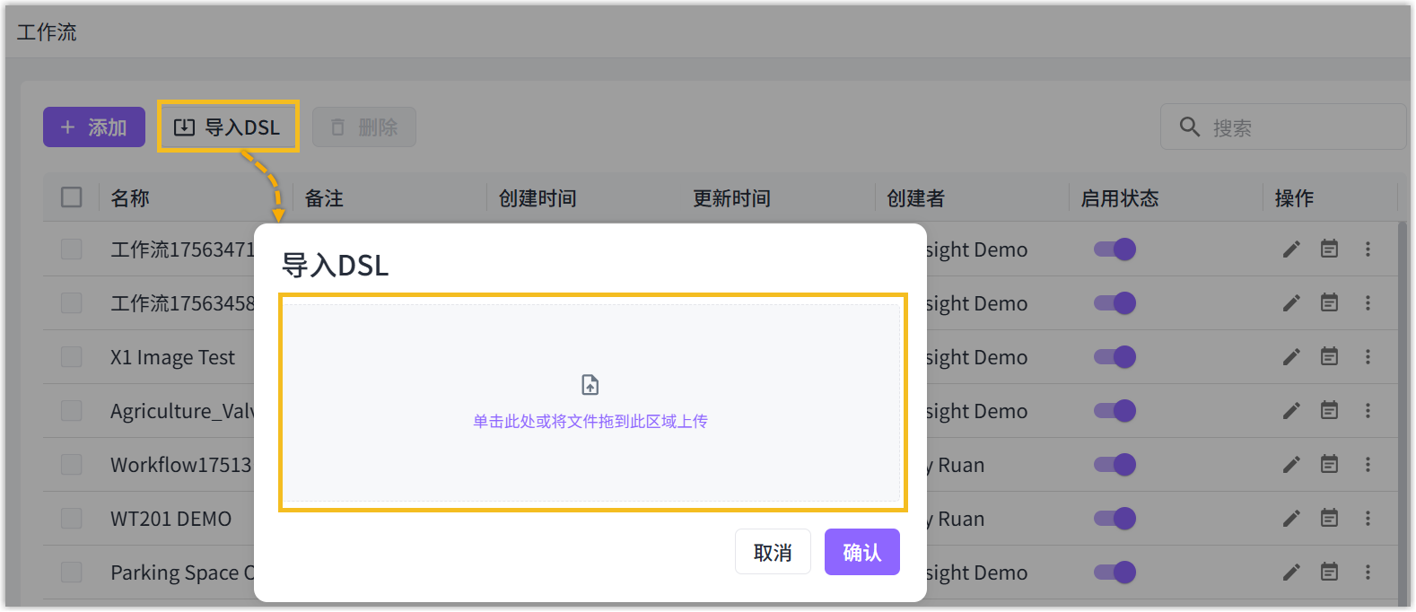This screenshot has height=612, width=1416.
Task: Open log icon for first workflow row
Action: [x=1329, y=249]
